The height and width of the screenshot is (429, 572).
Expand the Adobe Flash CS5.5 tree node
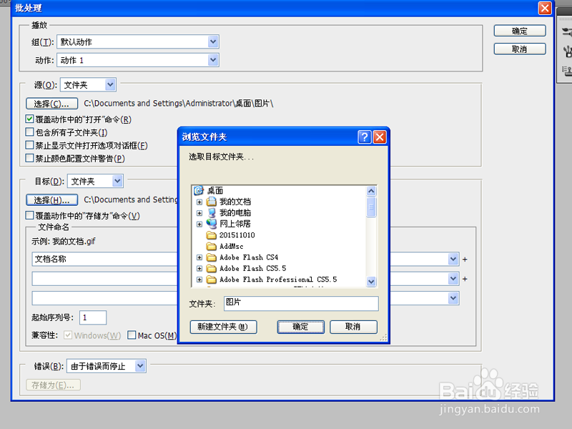(x=199, y=269)
